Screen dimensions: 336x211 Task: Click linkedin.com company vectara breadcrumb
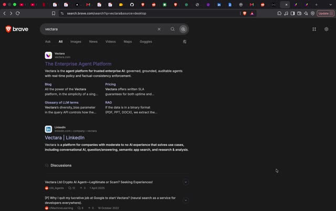click(76, 131)
